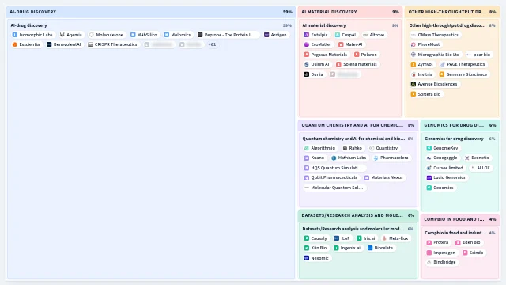This screenshot has width=506, height=285.
Task: Click the Dunia black logo icon
Action: pyautogui.click(x=307, y=74)
